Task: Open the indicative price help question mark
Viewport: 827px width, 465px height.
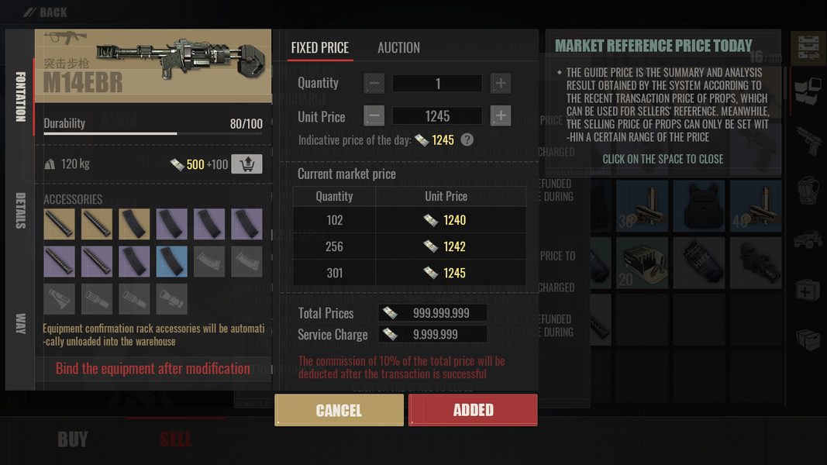Action: pyautogui.click(x=467, y=139)
